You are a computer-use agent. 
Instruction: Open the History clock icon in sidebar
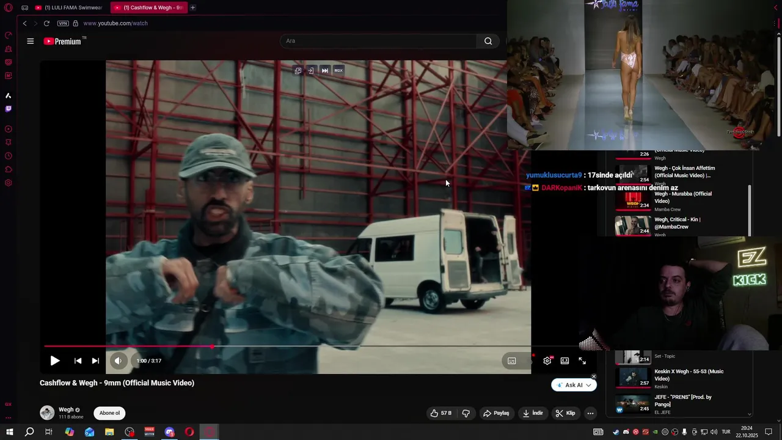(9, 156)
